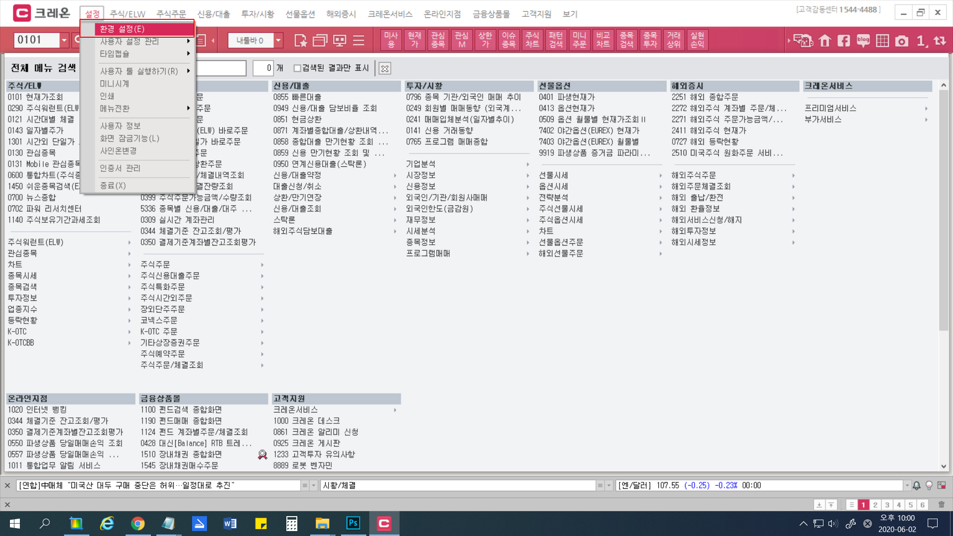Toggle '검색된 결과만 표시' checkbox
This screenshot has width=953, height=536.
[x=297, y=68]
